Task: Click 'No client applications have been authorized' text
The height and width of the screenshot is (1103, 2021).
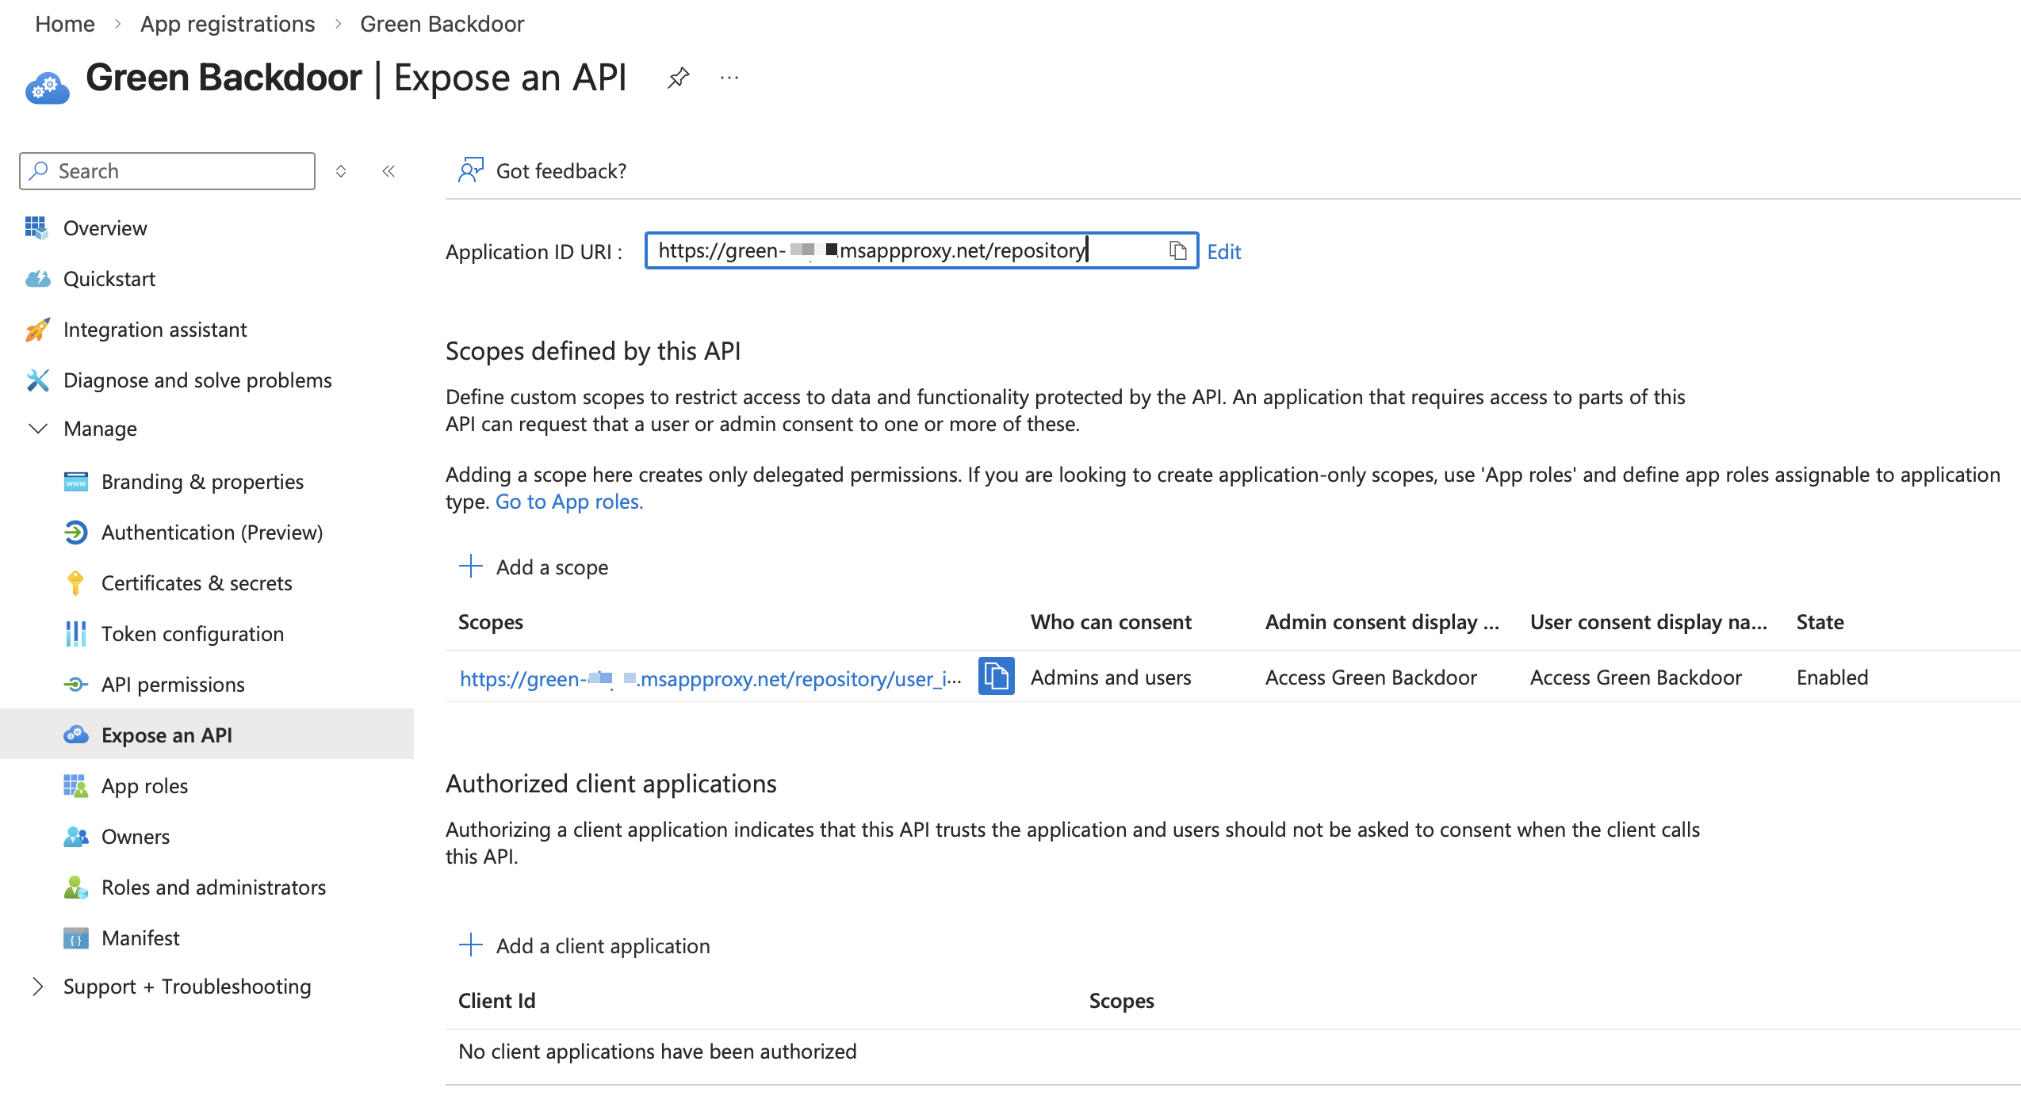Action: (657, 1051)
